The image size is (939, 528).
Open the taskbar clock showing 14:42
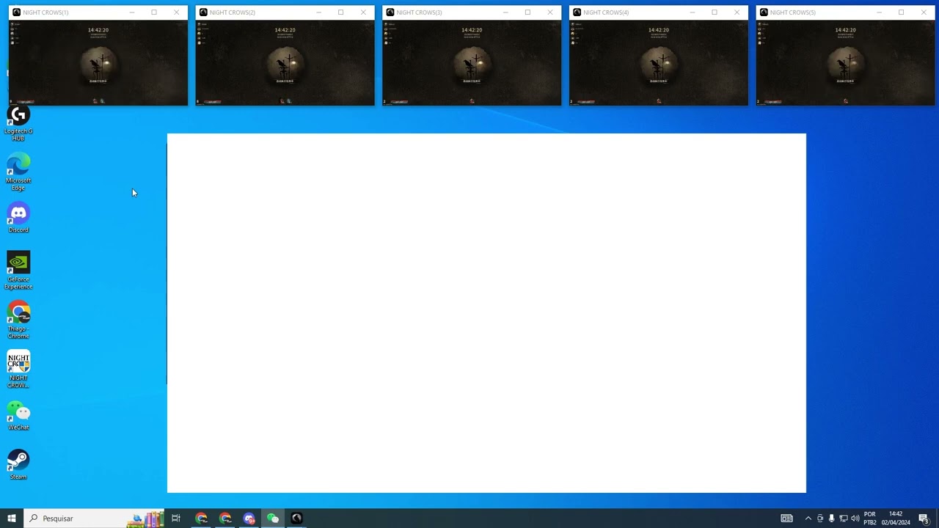coord(896,518)
